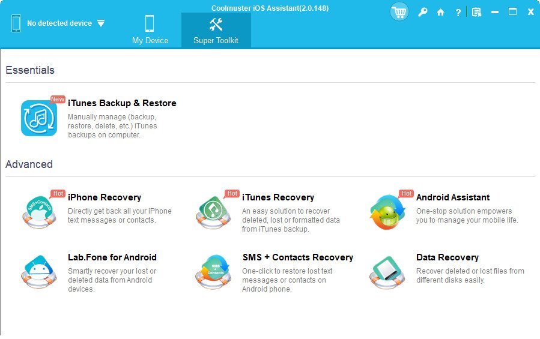
Task: Click description 'One-click to restore lost text'
Action: 287,271
